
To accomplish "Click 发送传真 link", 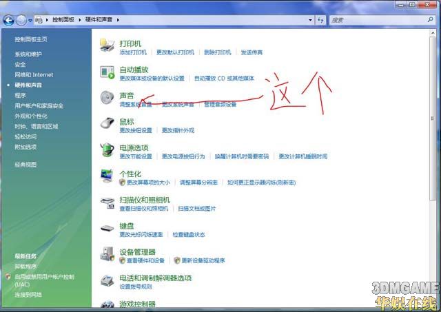I will click(x=252, y=52).
